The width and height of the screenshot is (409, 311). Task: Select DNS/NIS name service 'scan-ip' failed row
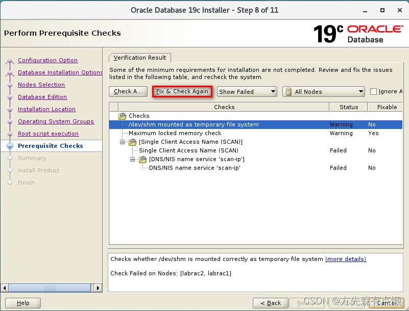256,168
